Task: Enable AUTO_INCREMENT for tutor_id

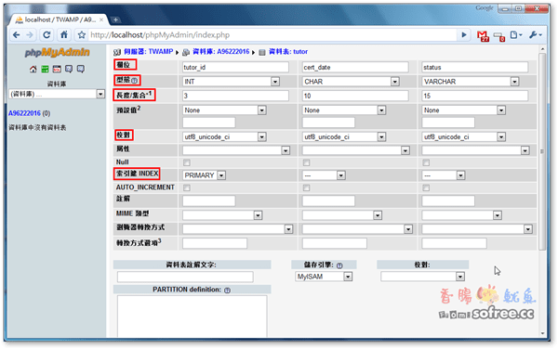Action: pos(187,187)
